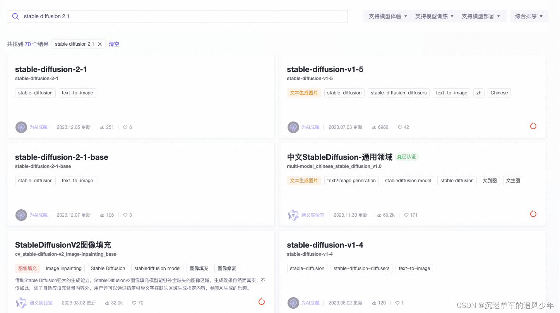Image resolution: width=560 pixels, height=313 pixels.
Task: Open the 支持模型体验 dropdown
Action: pyautogui.click(x=388, y=16)
